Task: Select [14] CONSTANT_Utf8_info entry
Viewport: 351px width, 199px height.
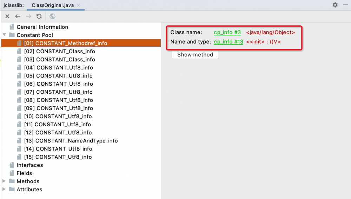Action: (x=58, y=148)
